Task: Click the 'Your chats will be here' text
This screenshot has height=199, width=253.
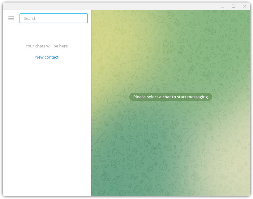Action: coord(47,46)
